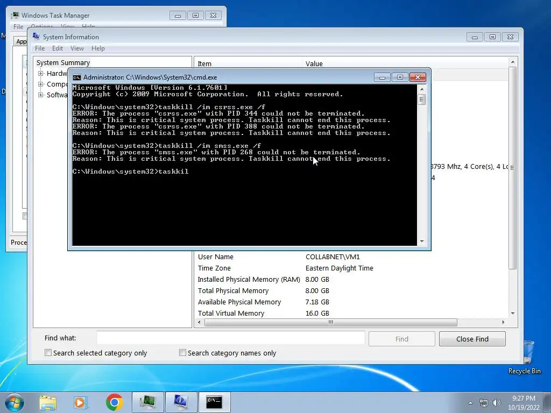Open the Windows Start menu orb
This screenshot has height=413, width=551.
point(15,402)
